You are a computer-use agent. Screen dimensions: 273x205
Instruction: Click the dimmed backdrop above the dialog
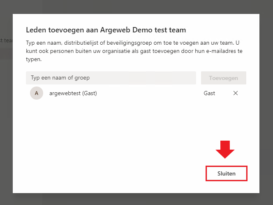pos(136,7)
